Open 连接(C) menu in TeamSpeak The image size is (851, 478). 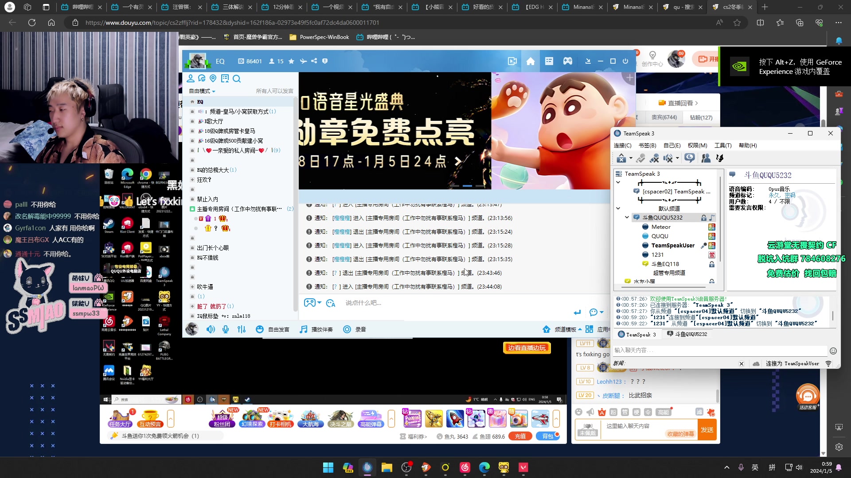[x=622, y=146]
